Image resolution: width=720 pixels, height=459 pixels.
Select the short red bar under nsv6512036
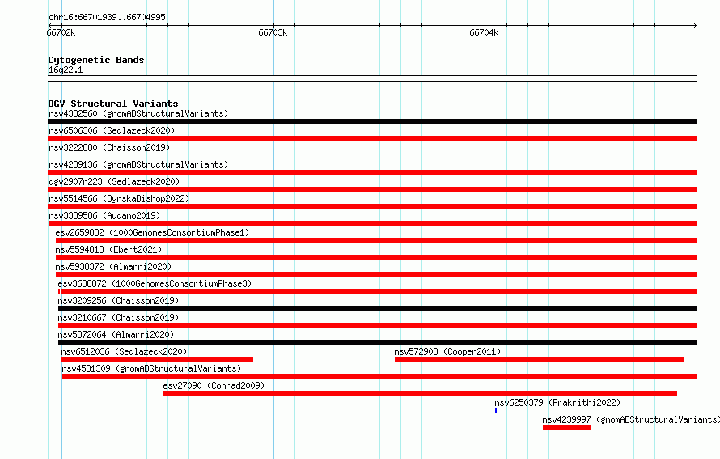click(157, 359)
